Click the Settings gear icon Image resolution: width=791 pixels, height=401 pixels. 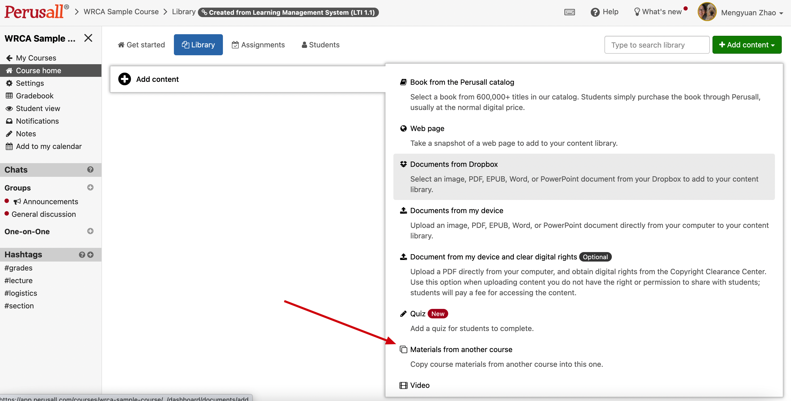[x=9, y=83]
